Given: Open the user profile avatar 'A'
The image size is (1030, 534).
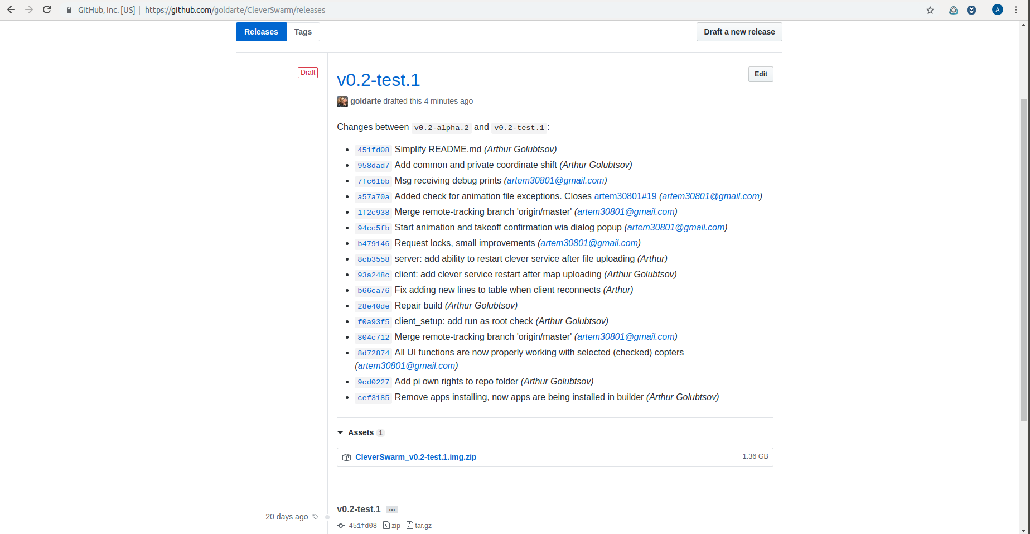Looking at the screenshot, I should coord(998,10).
